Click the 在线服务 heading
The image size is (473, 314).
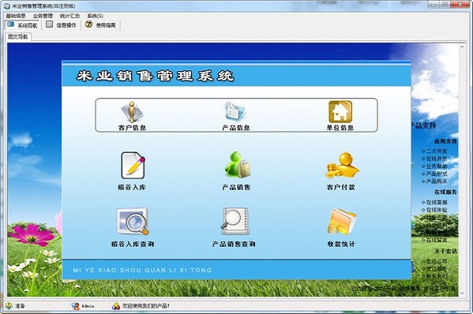446,192
